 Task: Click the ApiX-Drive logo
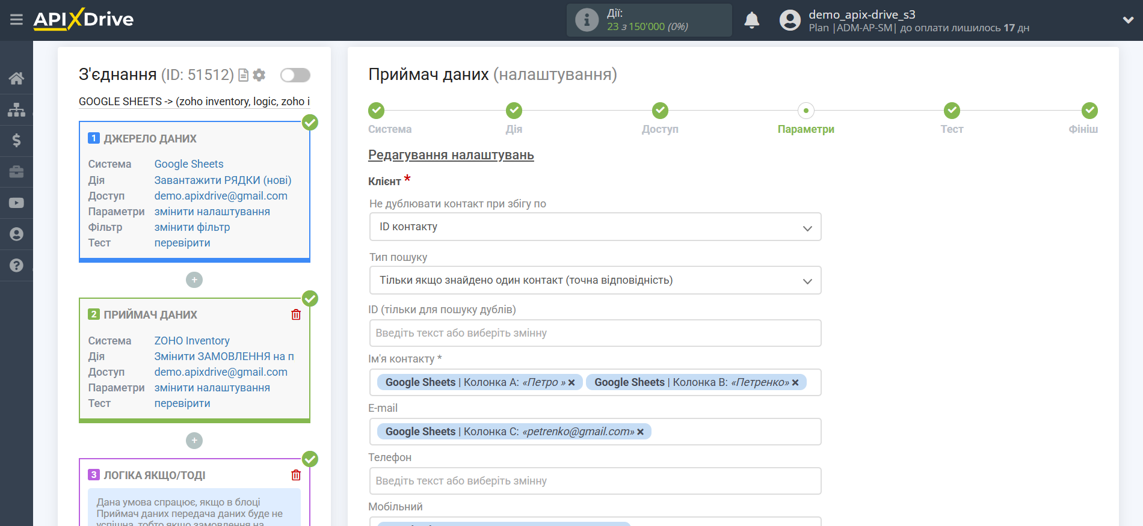point(84,19)
